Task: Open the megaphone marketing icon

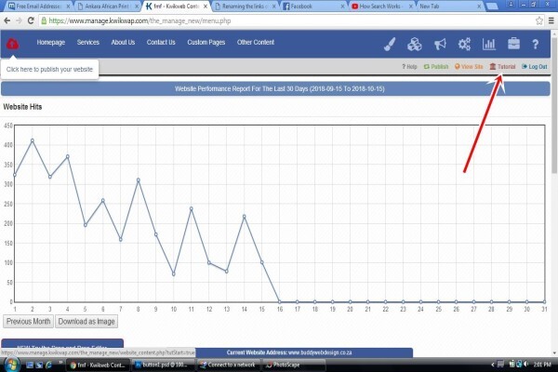Action: [440, 44]
